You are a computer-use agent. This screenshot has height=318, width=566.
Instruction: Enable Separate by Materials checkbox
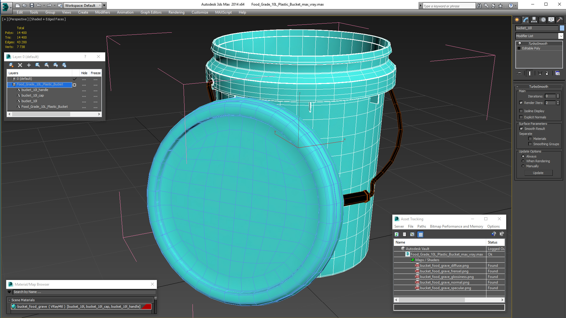coord(530,139)
